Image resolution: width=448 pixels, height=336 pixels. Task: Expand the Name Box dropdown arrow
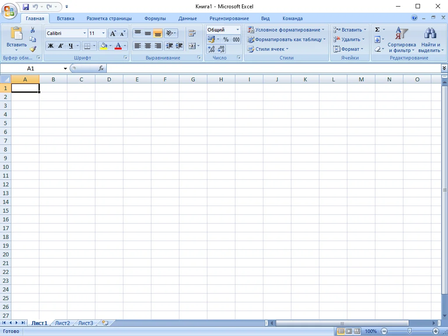click(66, 69)
